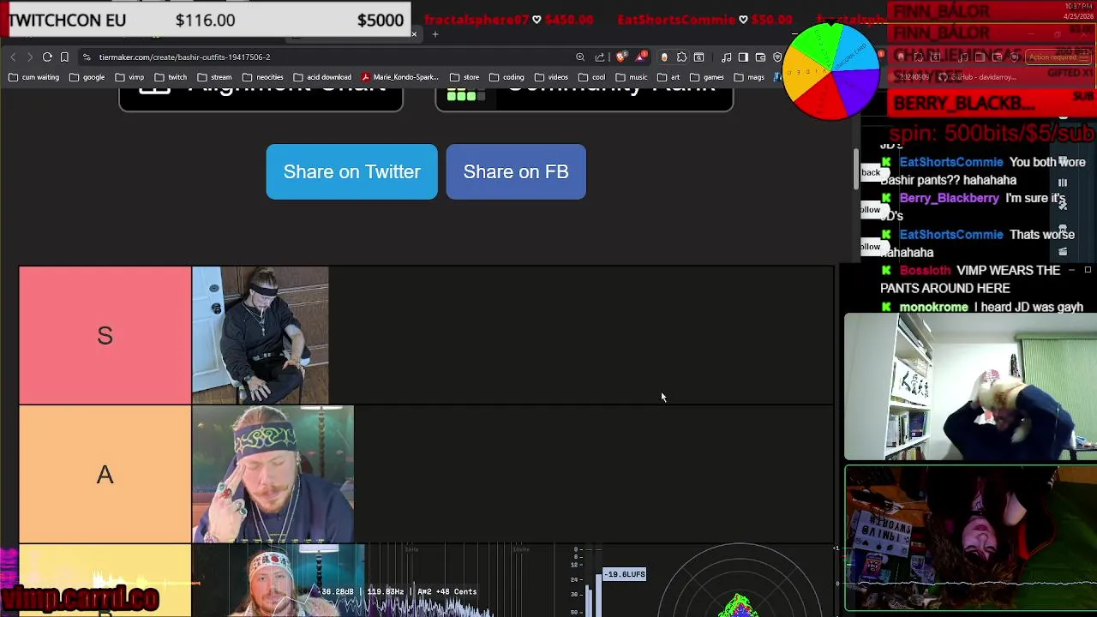Open the Community Rank button
Viewport: 1097px width, 617px height.
tap(584, 100)
